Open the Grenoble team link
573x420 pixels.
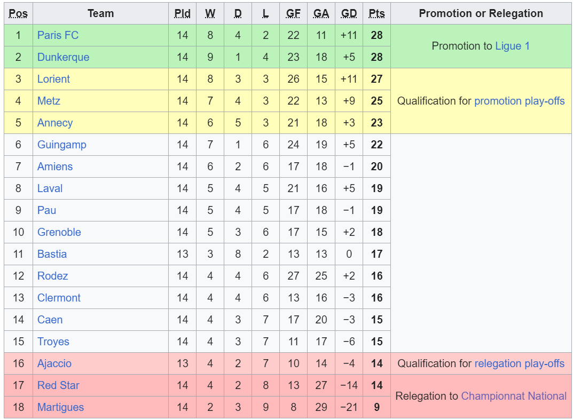click(59, 232)
